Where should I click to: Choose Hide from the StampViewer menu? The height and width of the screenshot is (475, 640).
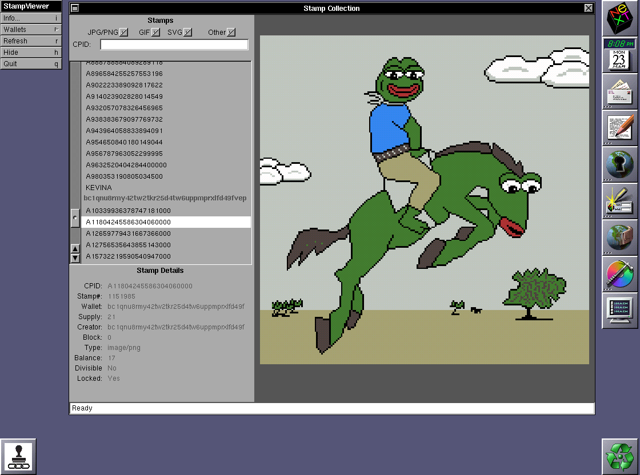coord(31,52)
